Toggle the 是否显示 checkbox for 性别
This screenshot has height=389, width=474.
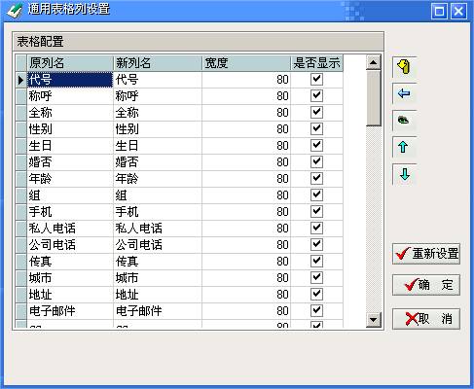(316, 128)
